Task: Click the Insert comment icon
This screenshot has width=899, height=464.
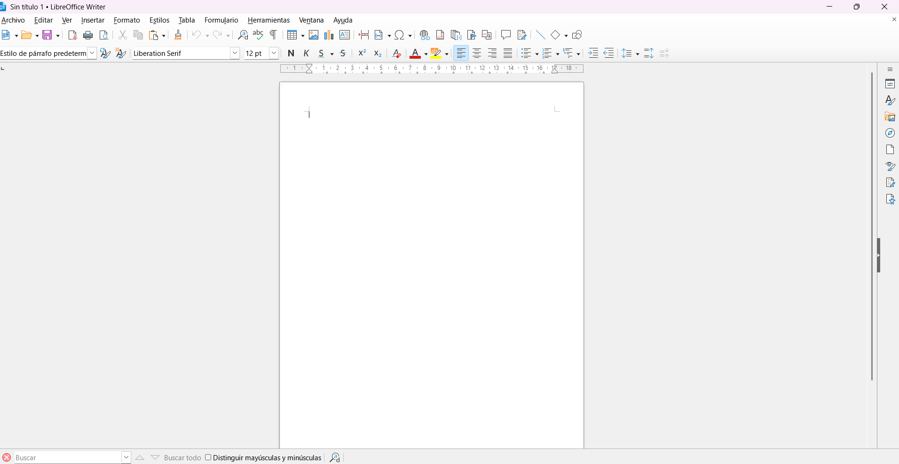Action: [505, 35]
